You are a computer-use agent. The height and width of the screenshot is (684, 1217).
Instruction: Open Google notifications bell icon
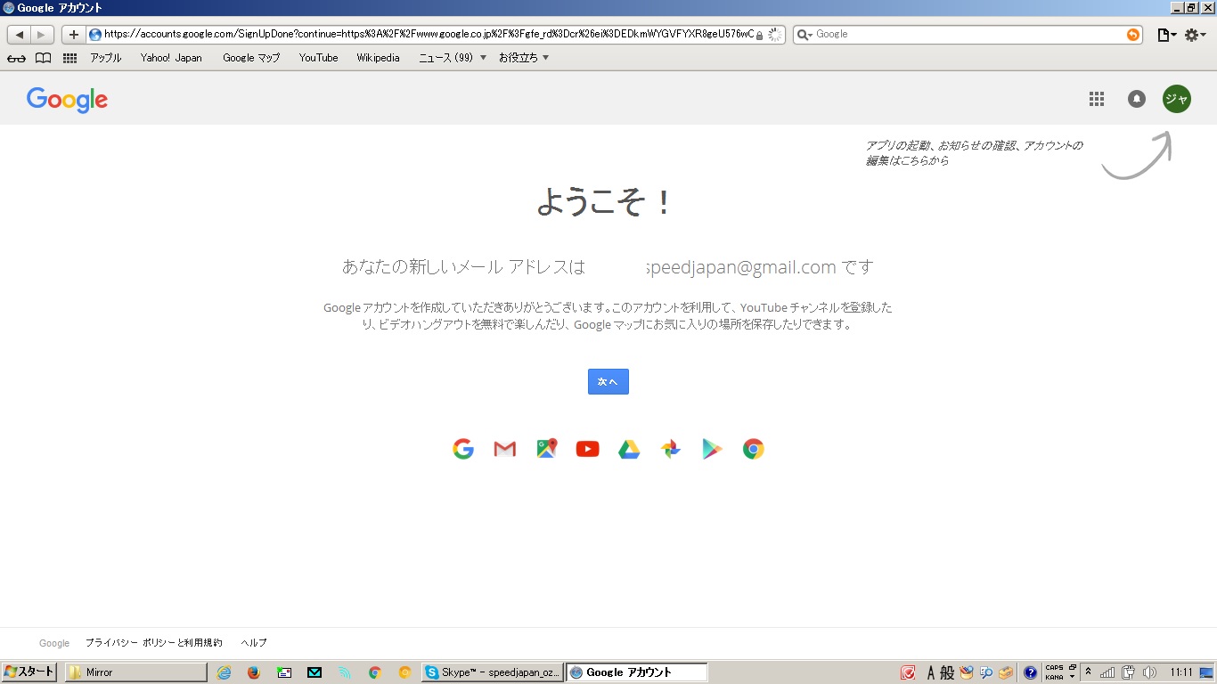(1137, 99)
